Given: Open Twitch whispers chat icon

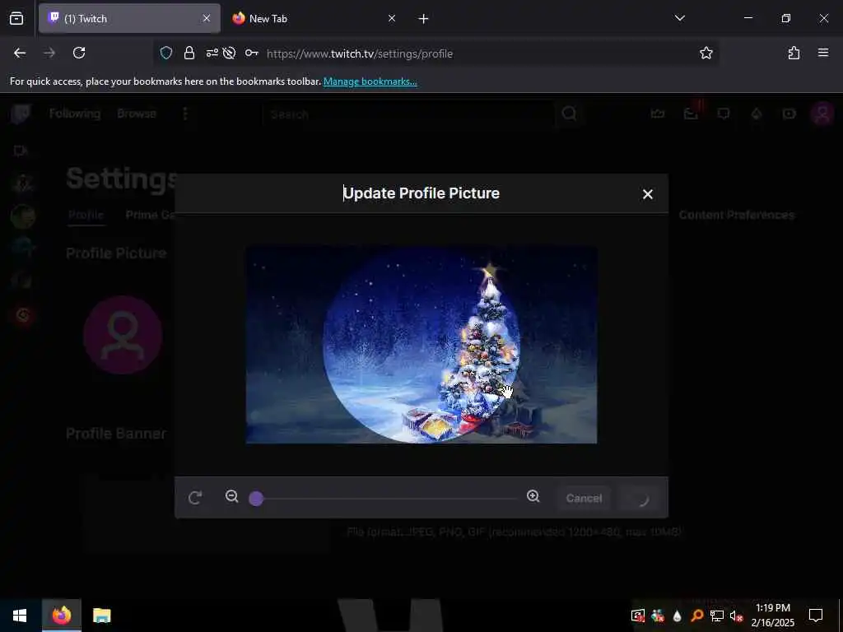Looking at the screenshot, I should point(724,114).
